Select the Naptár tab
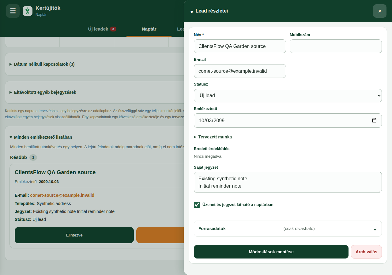392x275 pixels. tap(149, 29)
